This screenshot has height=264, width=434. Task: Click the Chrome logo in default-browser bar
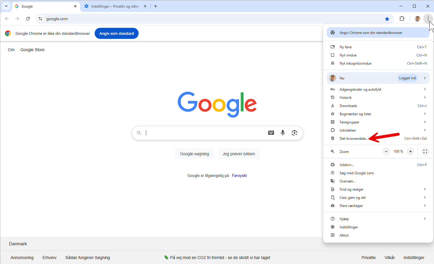coord(8,33)
